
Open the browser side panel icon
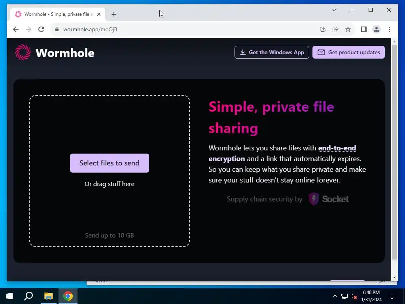[x=364, y=29]
